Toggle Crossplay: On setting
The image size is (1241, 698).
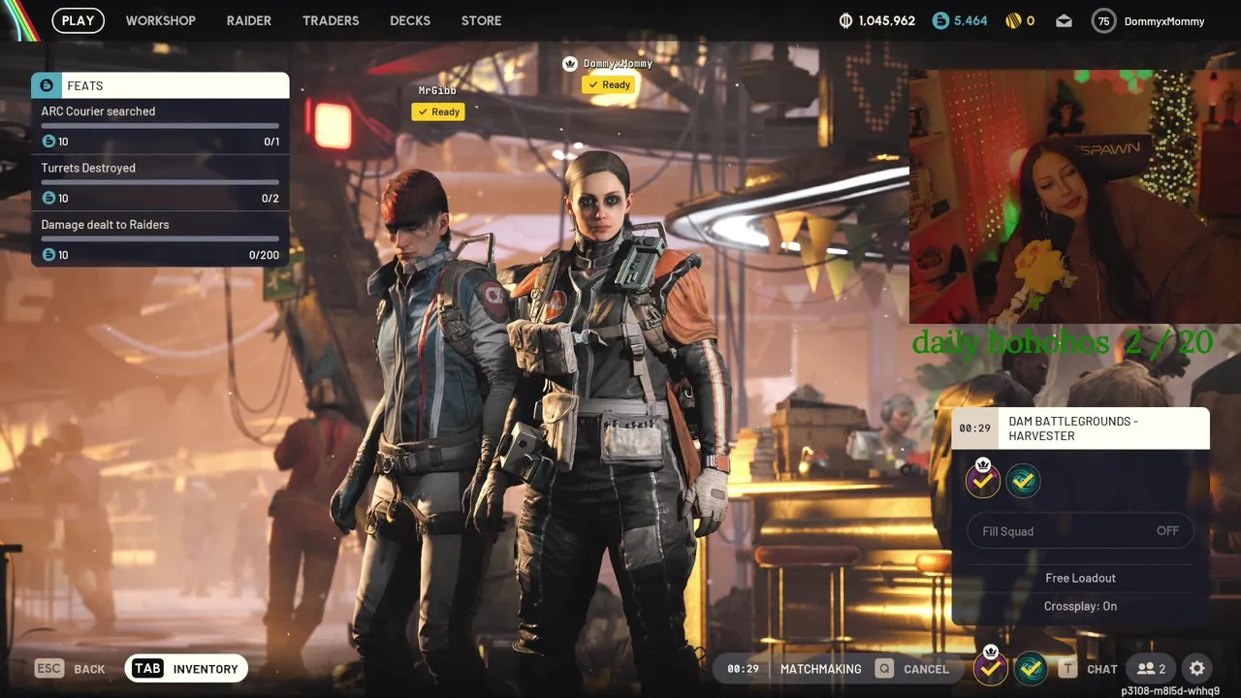click(x=1080, y=606)
